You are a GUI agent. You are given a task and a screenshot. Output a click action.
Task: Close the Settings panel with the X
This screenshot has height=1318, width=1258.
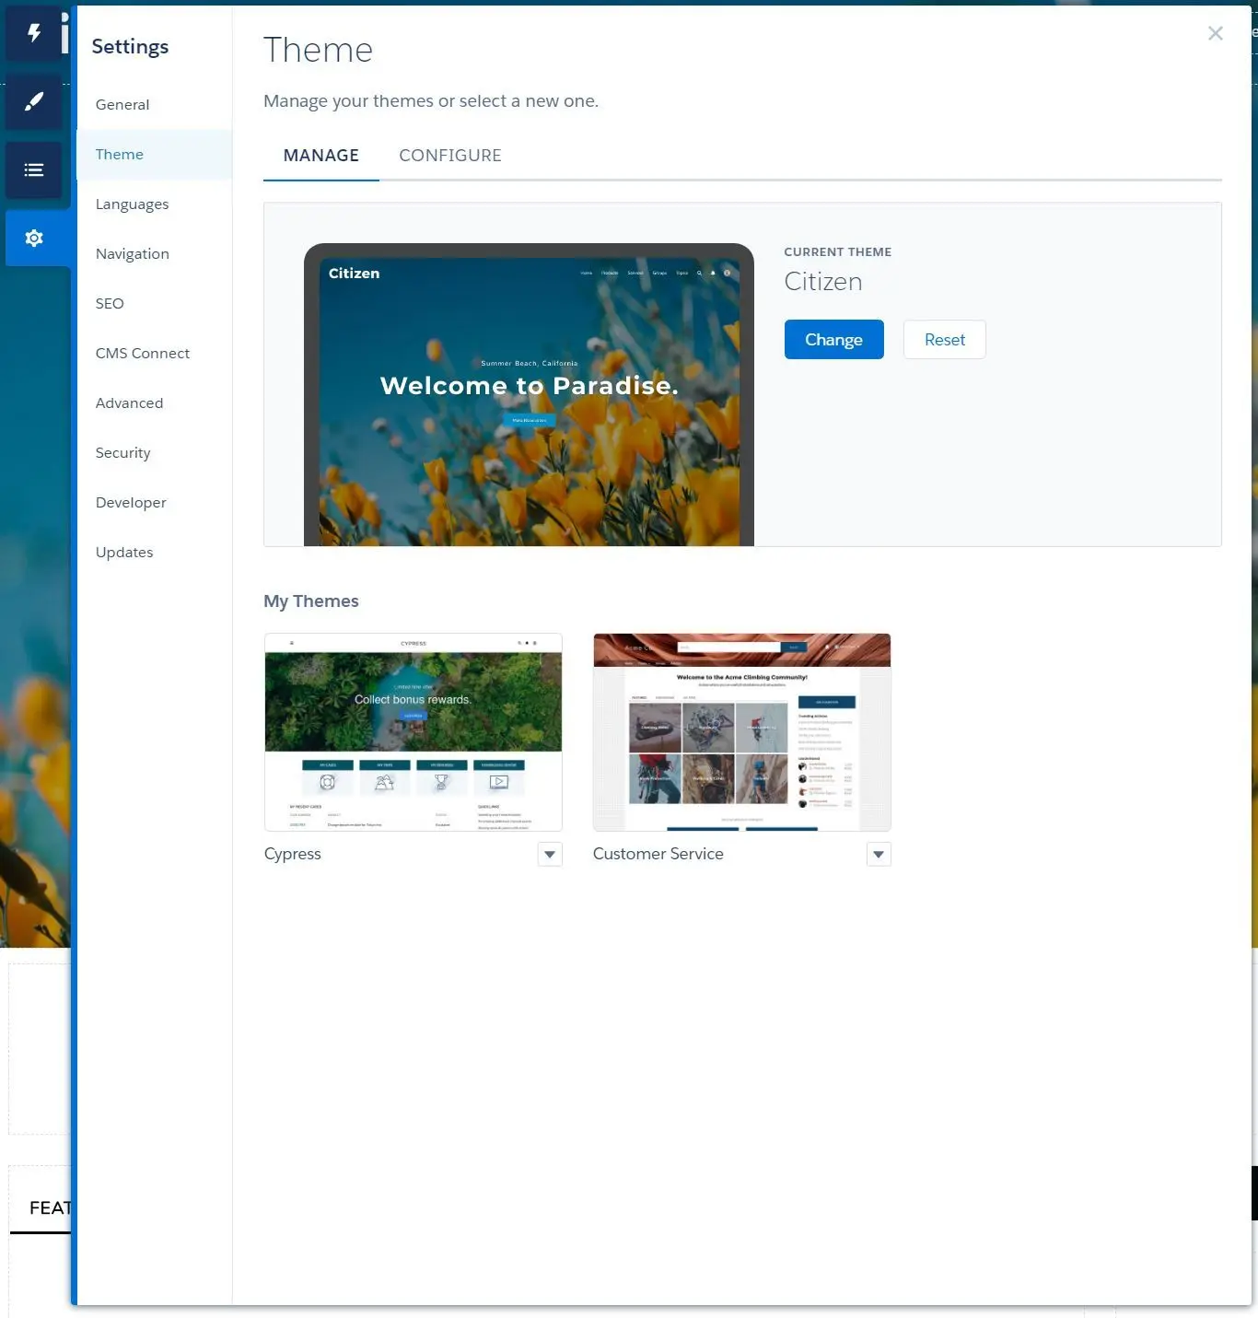[x=1215, y=33]
